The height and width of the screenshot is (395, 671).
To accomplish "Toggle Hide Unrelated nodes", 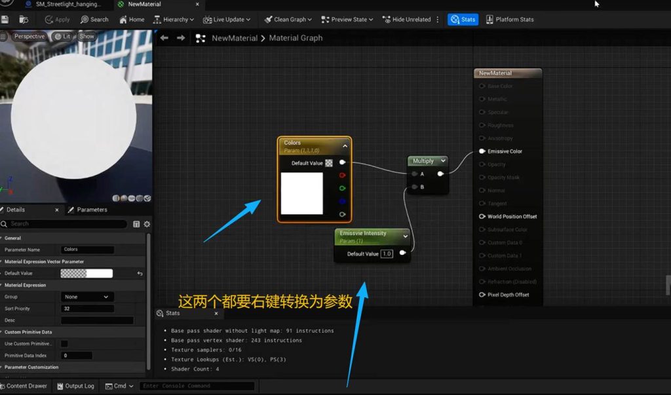I will click(406, 20).
